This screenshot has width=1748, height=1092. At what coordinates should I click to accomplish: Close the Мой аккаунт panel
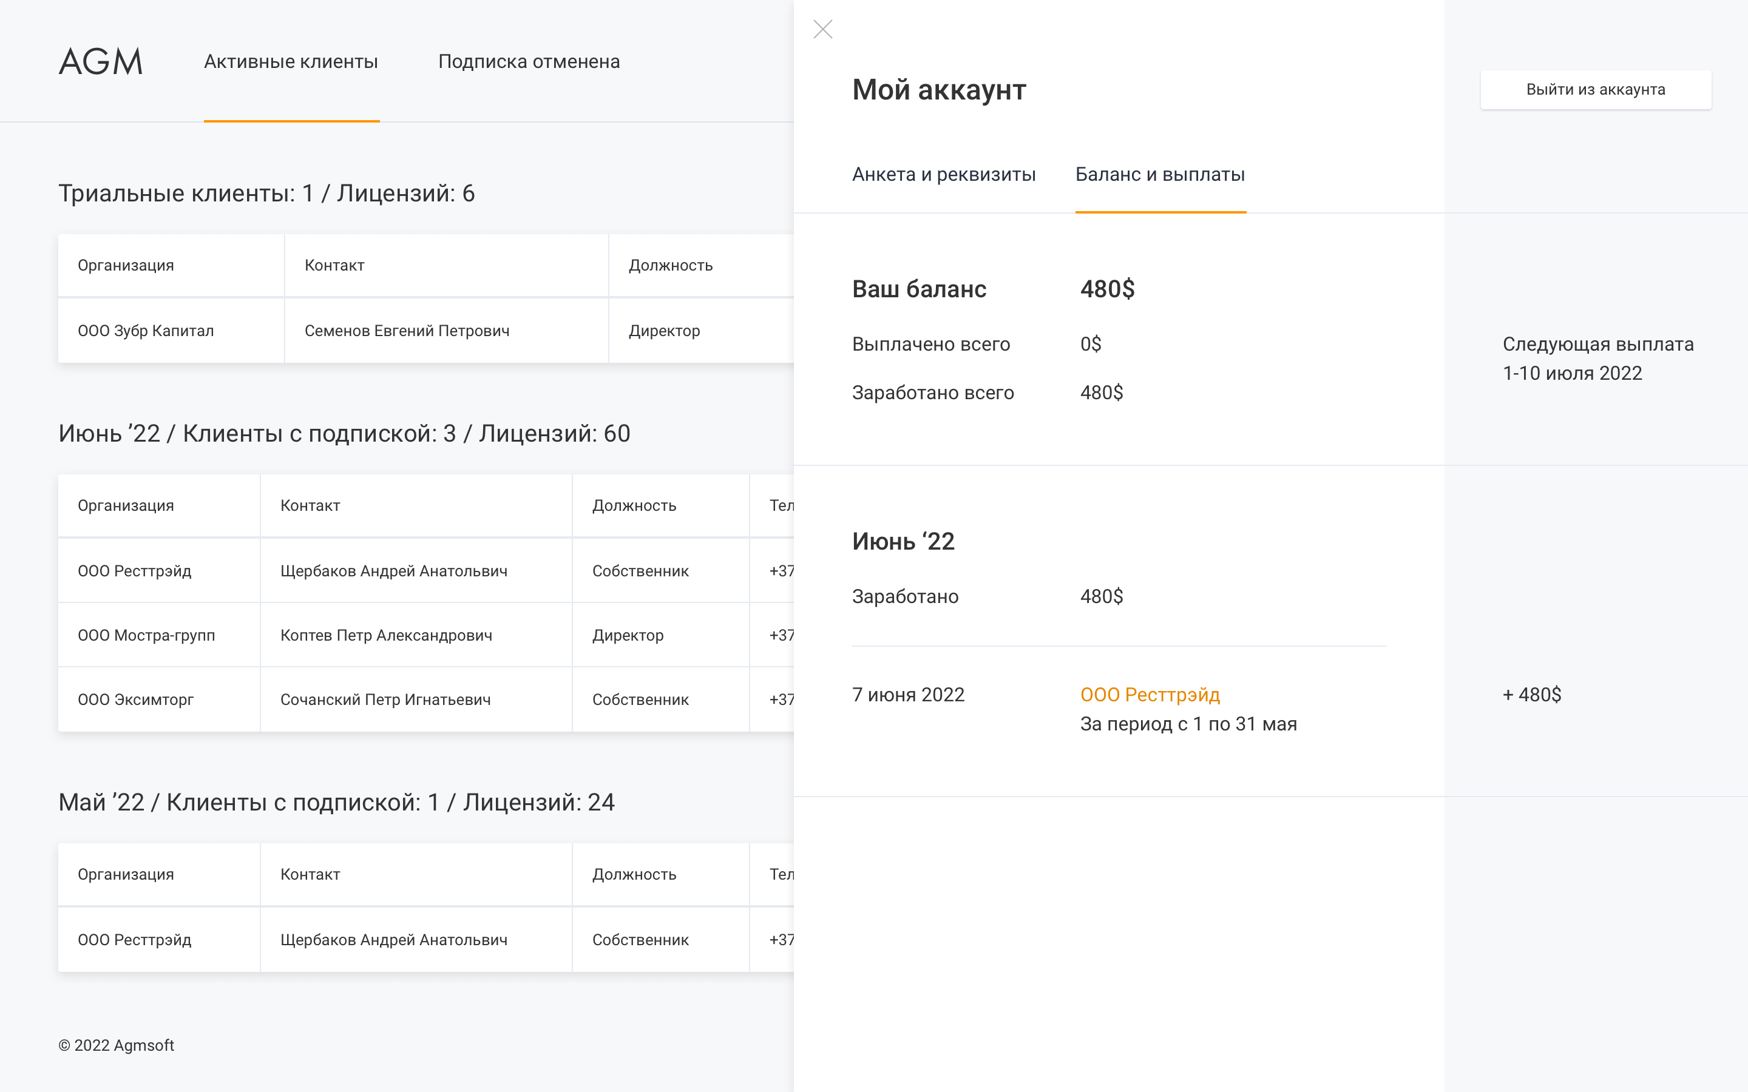(x=823, y=30)
